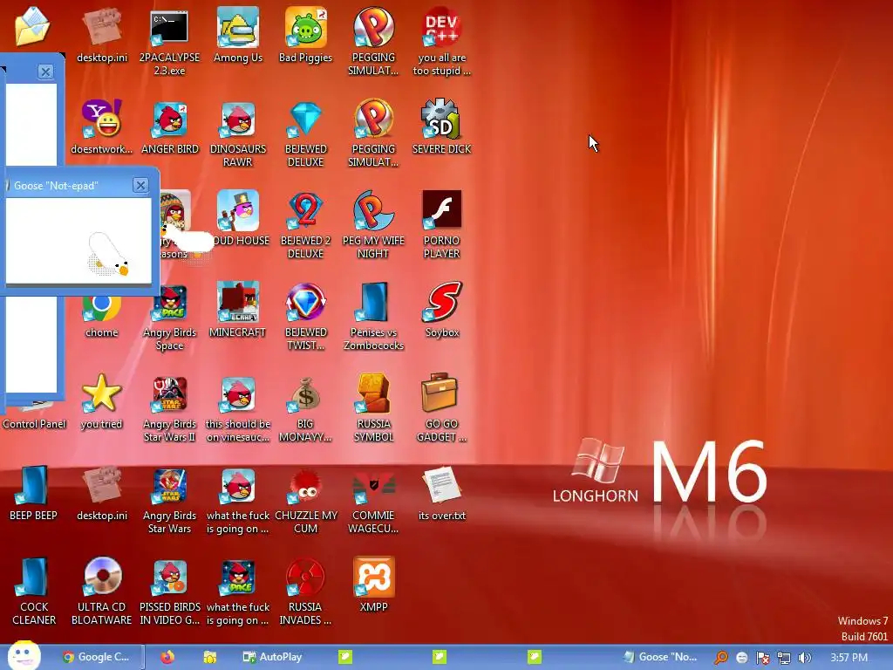
Task: Open the folder icon in the taskbar
Action: pyautogui.click(x=209, y=657)
